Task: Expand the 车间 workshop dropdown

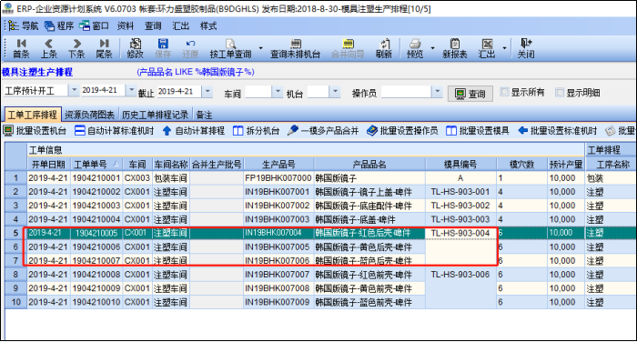Action: click(278, 92)
